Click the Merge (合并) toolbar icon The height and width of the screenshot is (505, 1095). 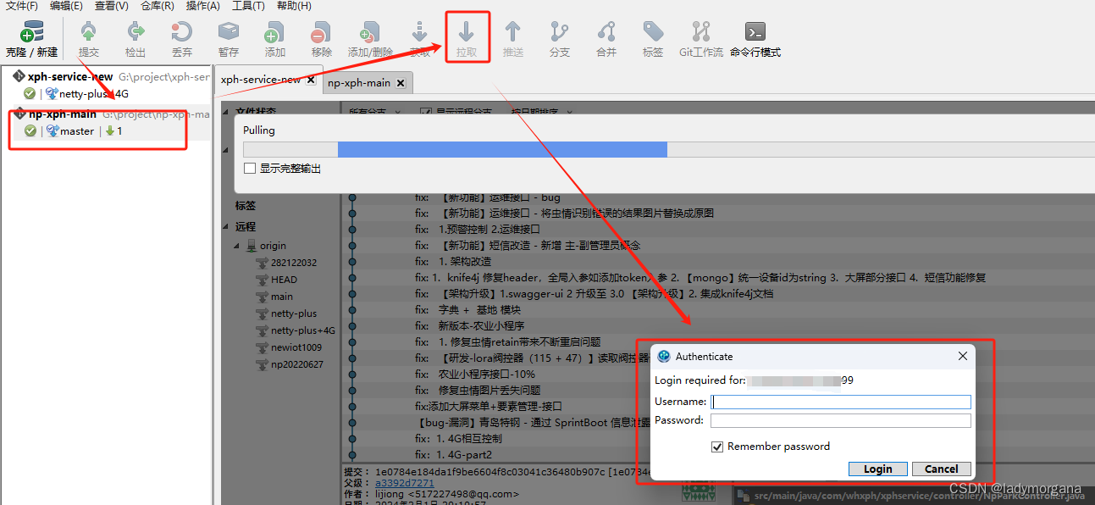(606, 32)
